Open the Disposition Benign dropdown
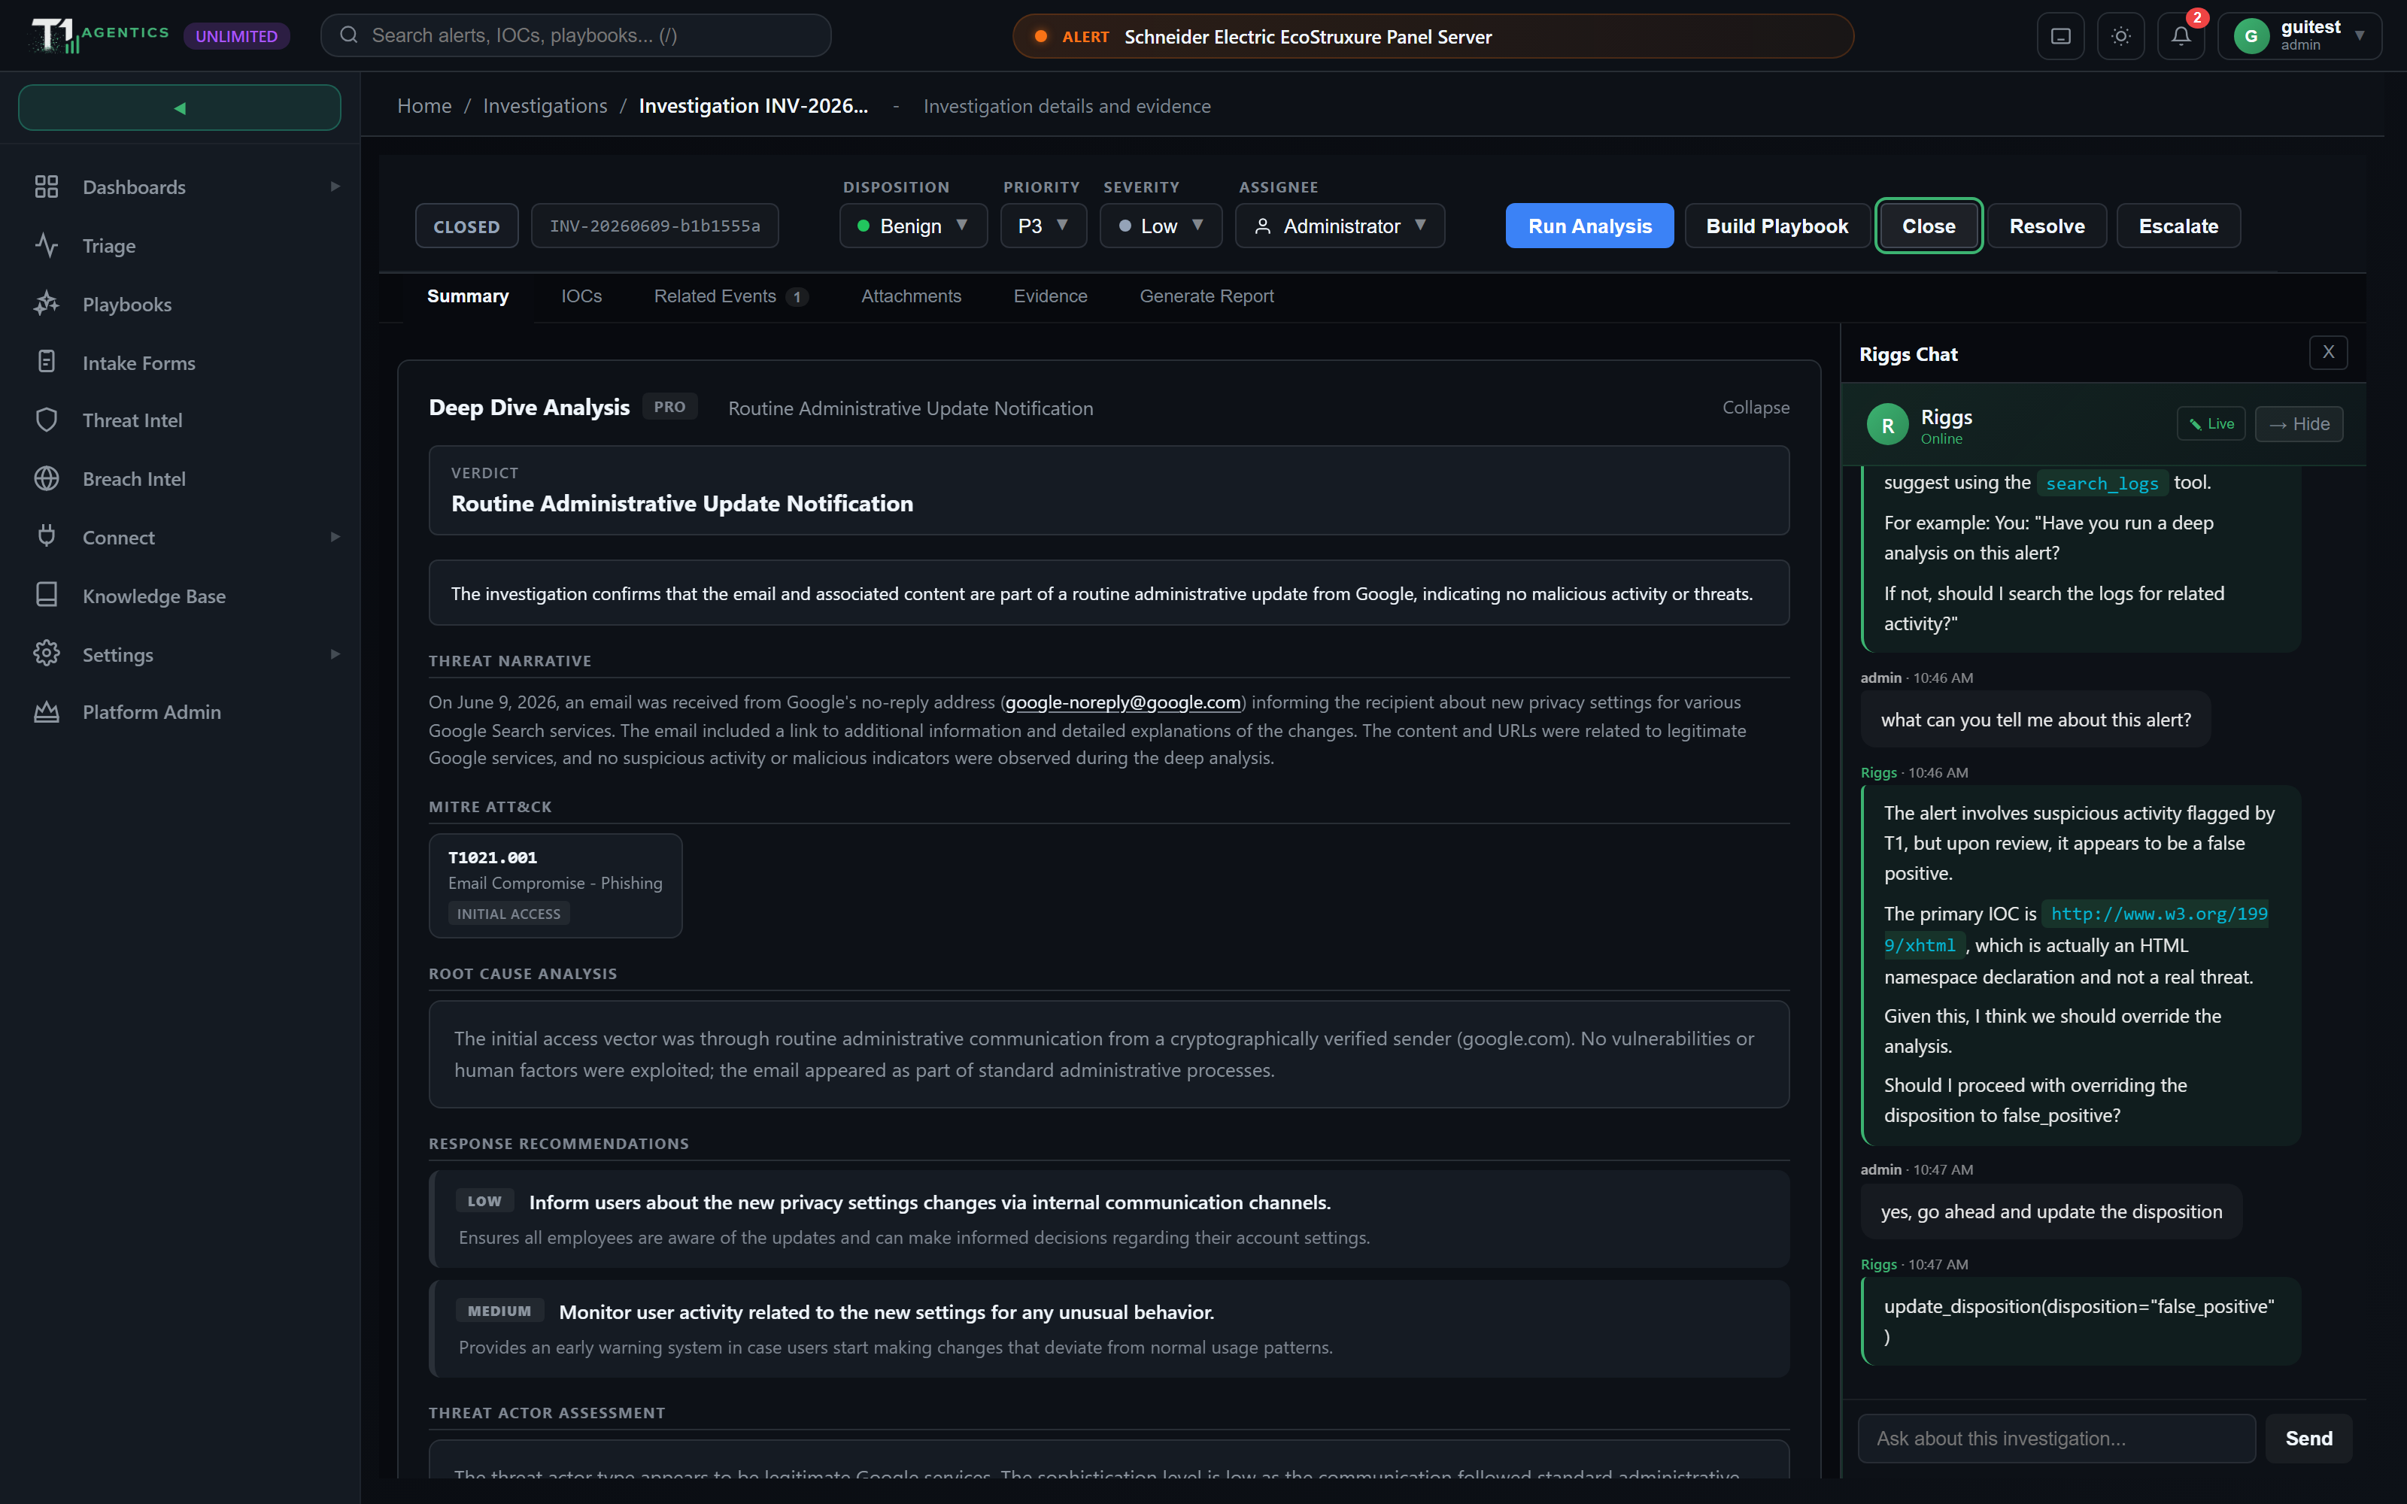2407x1504 pixels. 913,226
